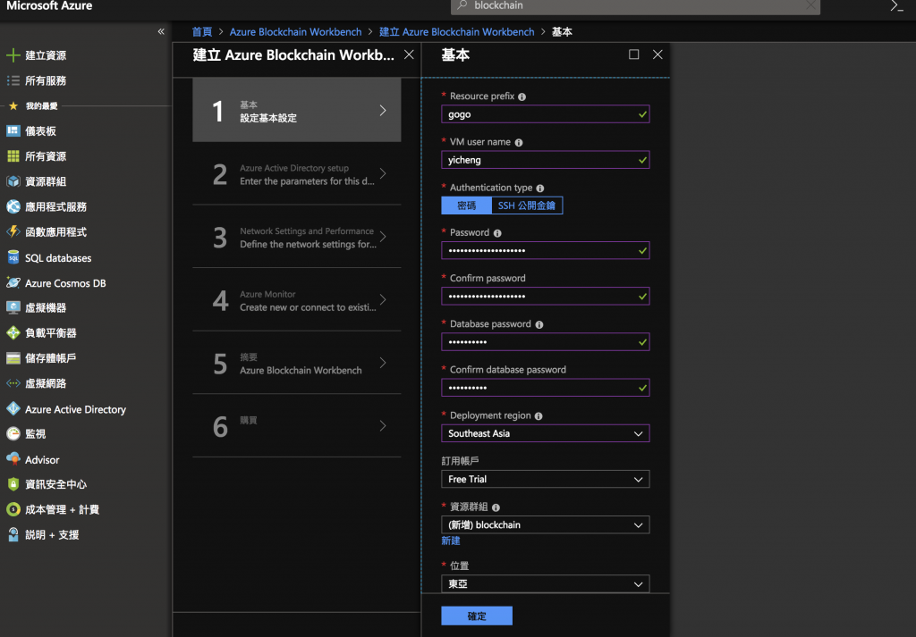Open Storage accounts icon
This screenshot has height=637, width=916.
coord(13,358)
